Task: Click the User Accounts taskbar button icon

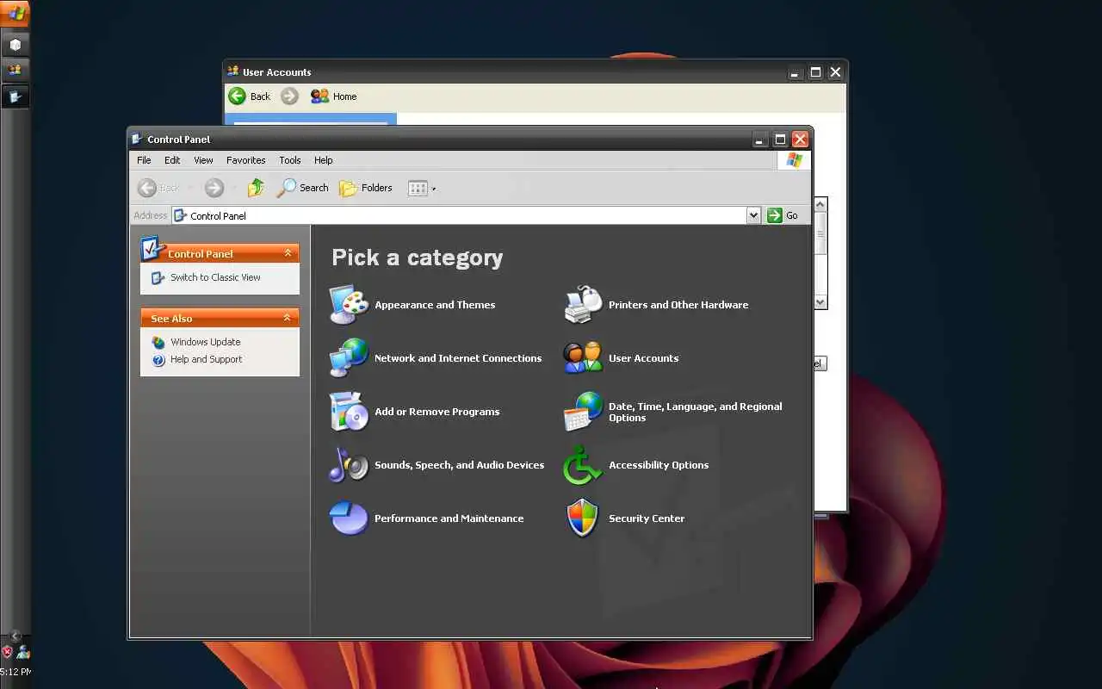Action: pos(15,71)
